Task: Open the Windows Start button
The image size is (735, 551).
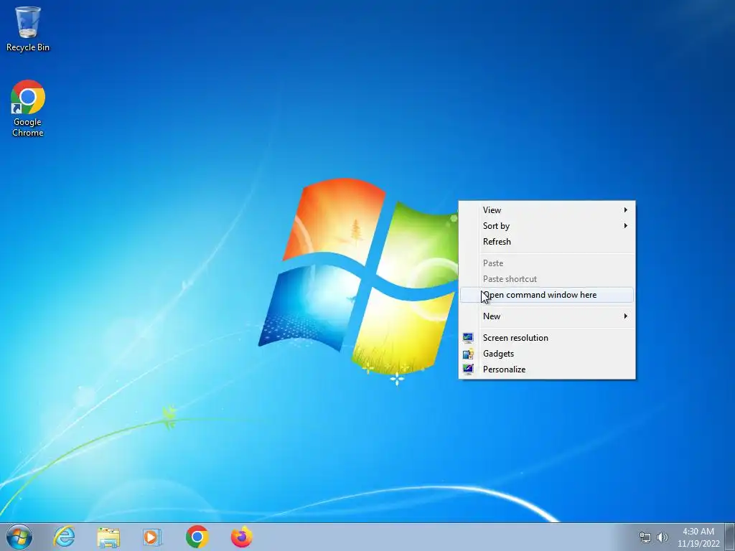Action: pyautogui.click(x=19, y=537)
